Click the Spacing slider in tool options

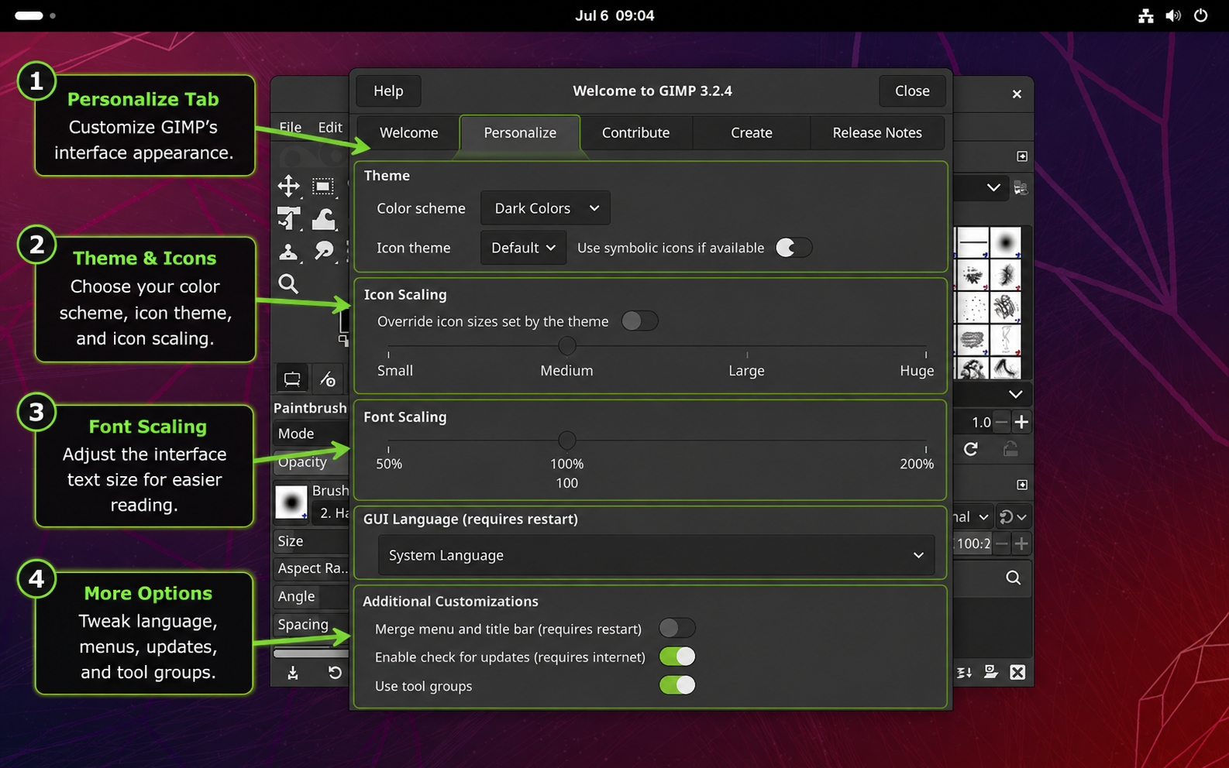tap(312, 624)
